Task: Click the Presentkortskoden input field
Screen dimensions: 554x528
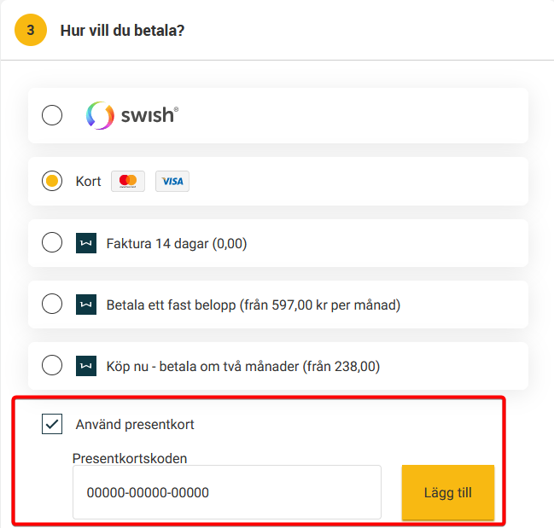Action: [x=226, y=492]
